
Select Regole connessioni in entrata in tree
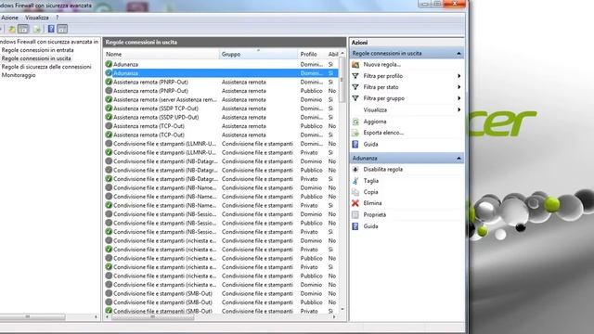pos(37,50)
